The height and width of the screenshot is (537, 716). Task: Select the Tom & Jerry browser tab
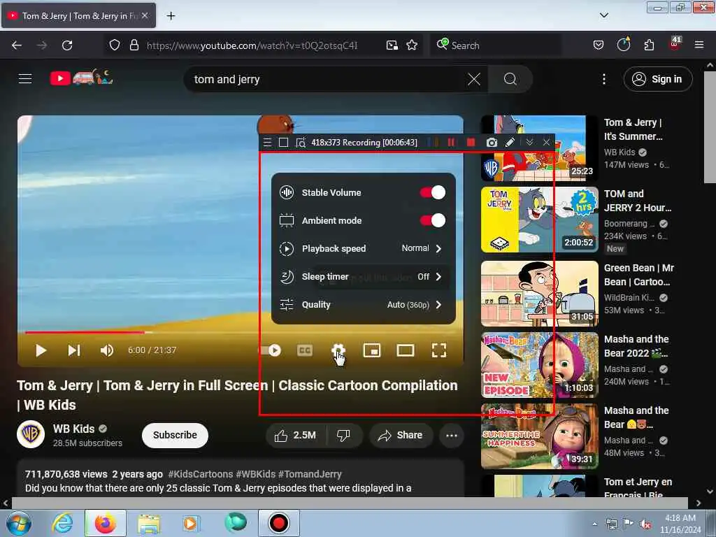pyautogui.click(x=79, y=16)
